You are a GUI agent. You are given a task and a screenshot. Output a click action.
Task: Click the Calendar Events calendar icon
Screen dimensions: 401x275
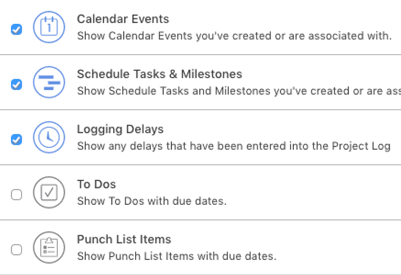click(x=49, y=27)
